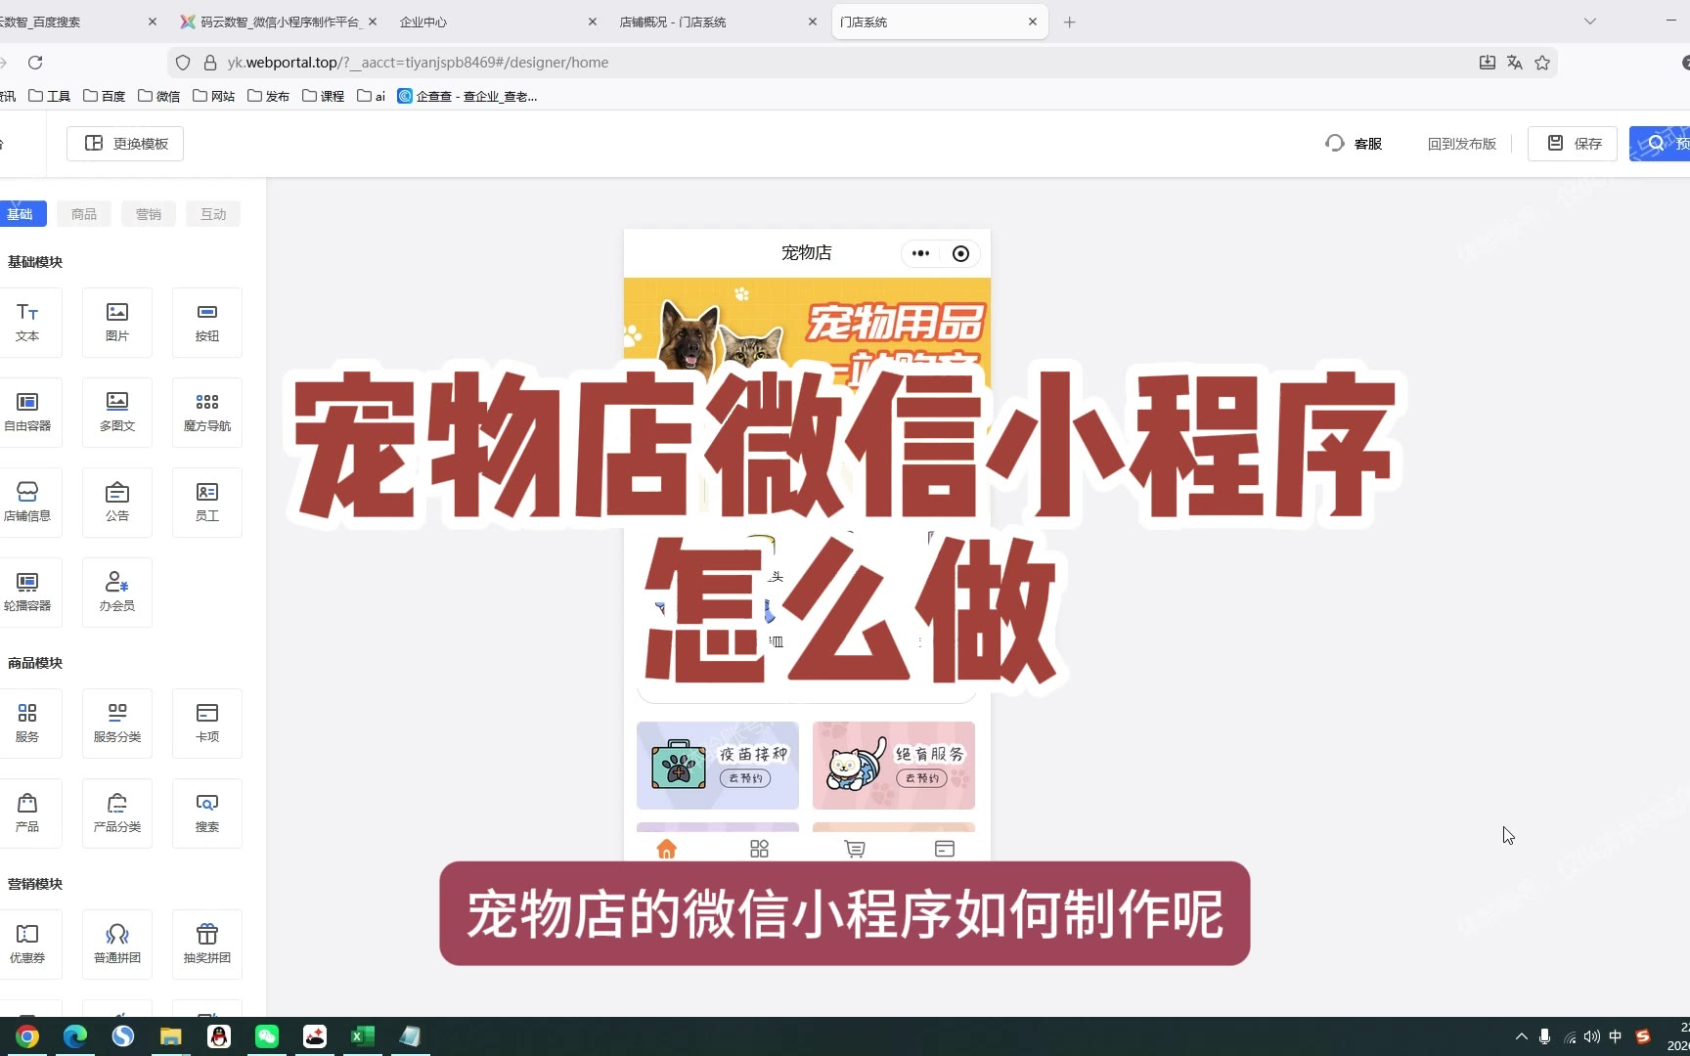Open the ai bookmarks folder
Image resolution: width=1690 pixels, height=1056 pixels.
tap(372, 96)
